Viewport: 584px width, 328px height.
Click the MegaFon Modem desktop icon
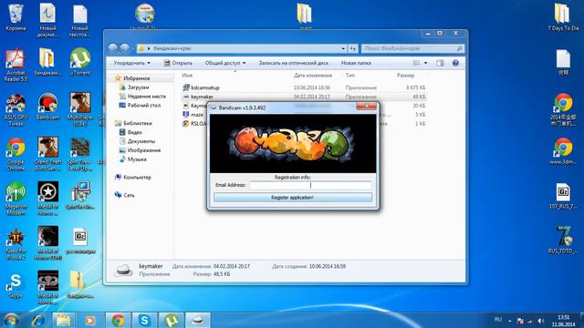tap(16, 199)
